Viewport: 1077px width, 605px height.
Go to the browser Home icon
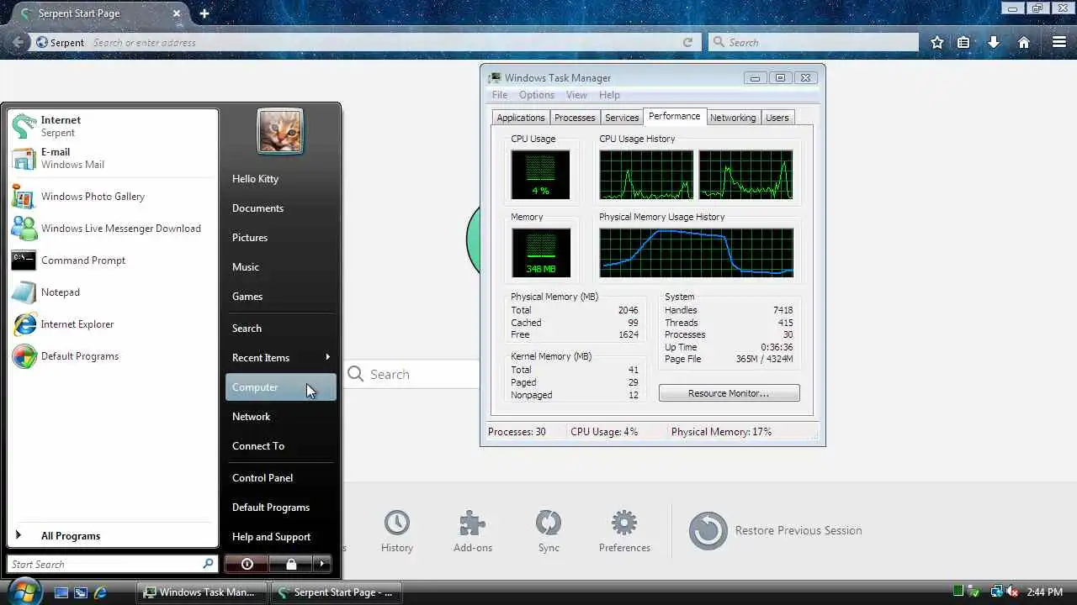(1024, 42)
